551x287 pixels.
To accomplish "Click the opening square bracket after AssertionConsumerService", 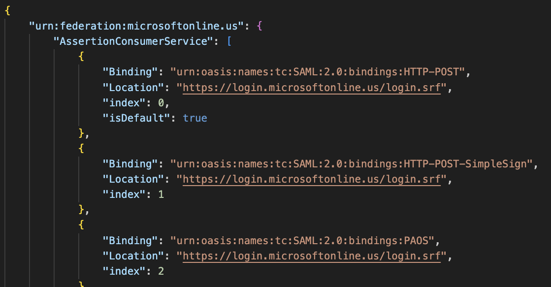I will [229, 41].
